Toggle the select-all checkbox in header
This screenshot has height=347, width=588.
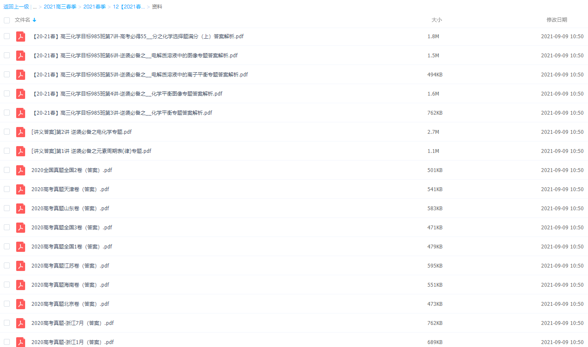tap(7, 20)
